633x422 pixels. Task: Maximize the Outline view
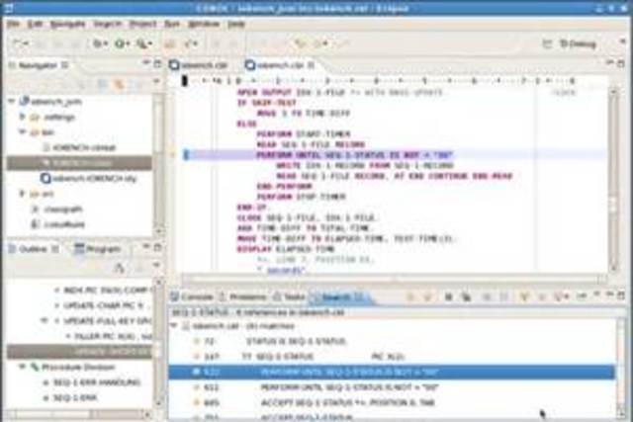pyautogui.click(x=157, y=246)
